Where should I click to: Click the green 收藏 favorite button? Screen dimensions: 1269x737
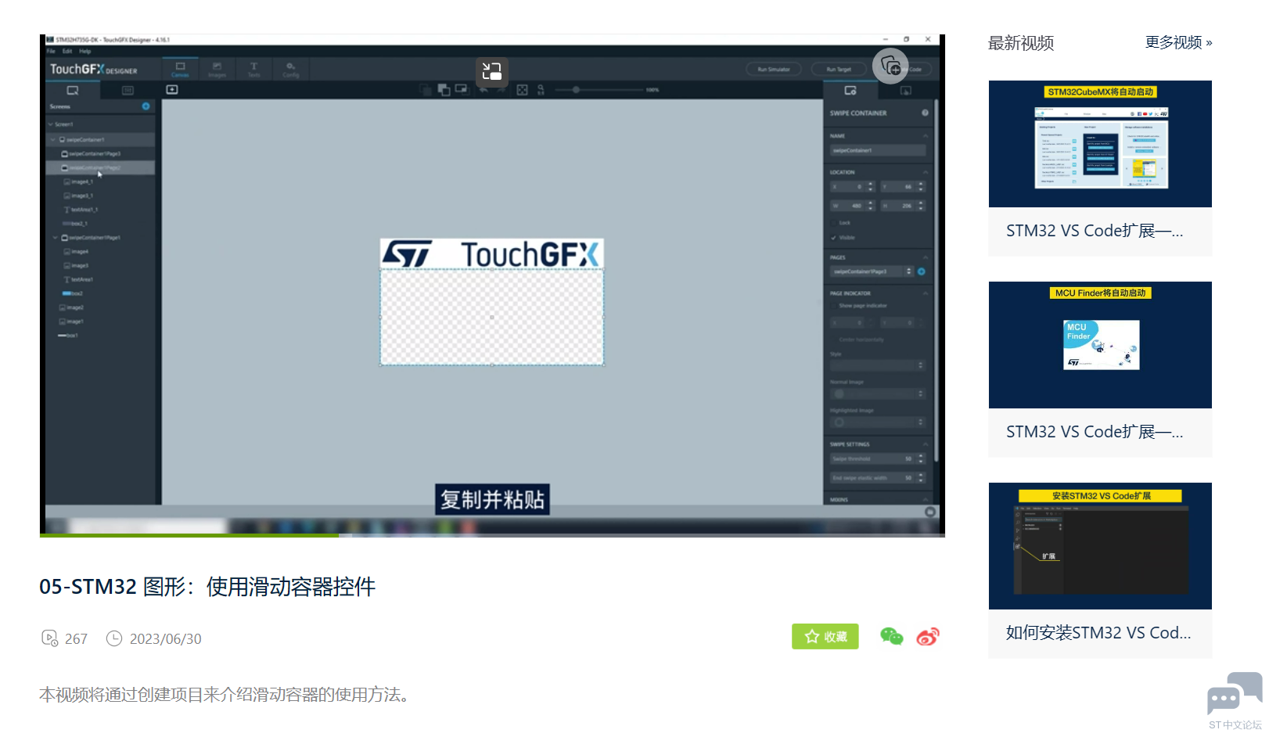(x=825, y=637)
